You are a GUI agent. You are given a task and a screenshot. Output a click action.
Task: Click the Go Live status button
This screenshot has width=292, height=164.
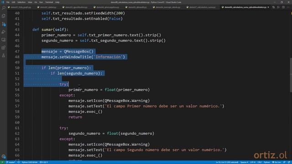pyautogui.click(x=276, y=162)
